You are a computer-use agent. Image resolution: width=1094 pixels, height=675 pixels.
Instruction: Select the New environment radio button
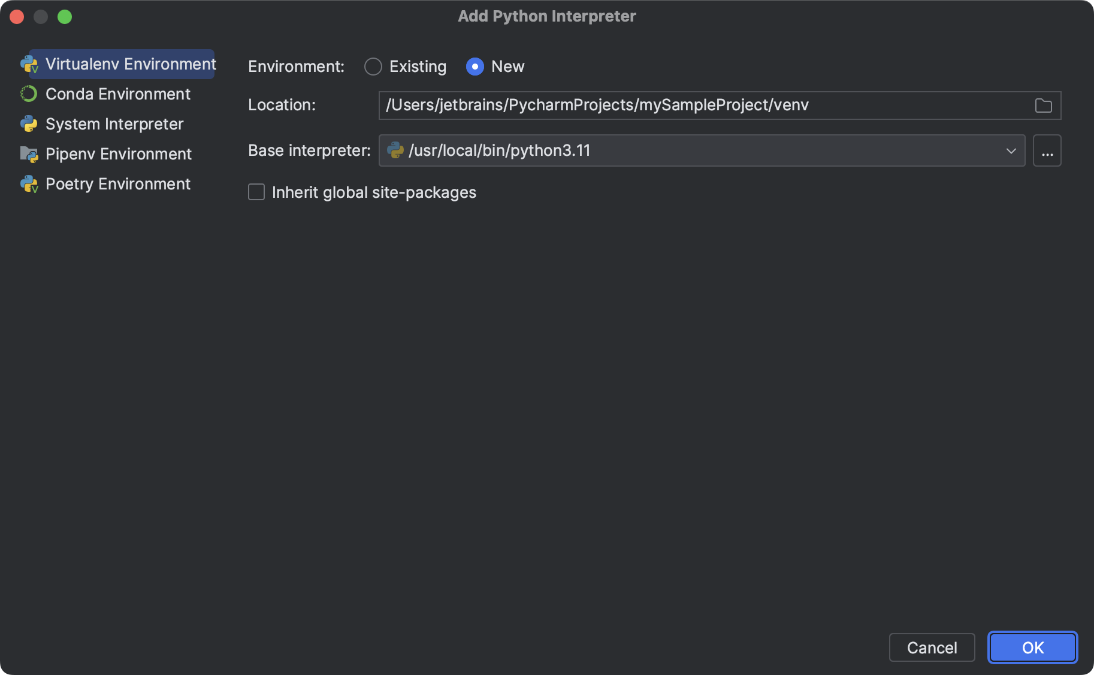click(x=475, y=67)
